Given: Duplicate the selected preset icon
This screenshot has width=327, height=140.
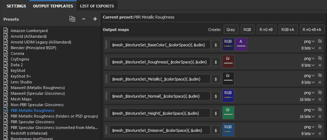Looking at the screenshot, I should coord(72,19).
